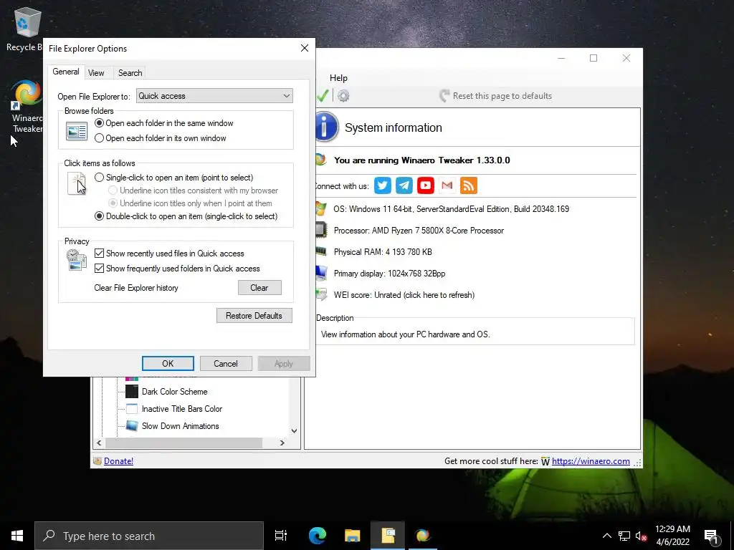This screenshot has width=734, height=550.
Task: Toggle Show recently used files in Quick access
Action: (x=169, y=254)
